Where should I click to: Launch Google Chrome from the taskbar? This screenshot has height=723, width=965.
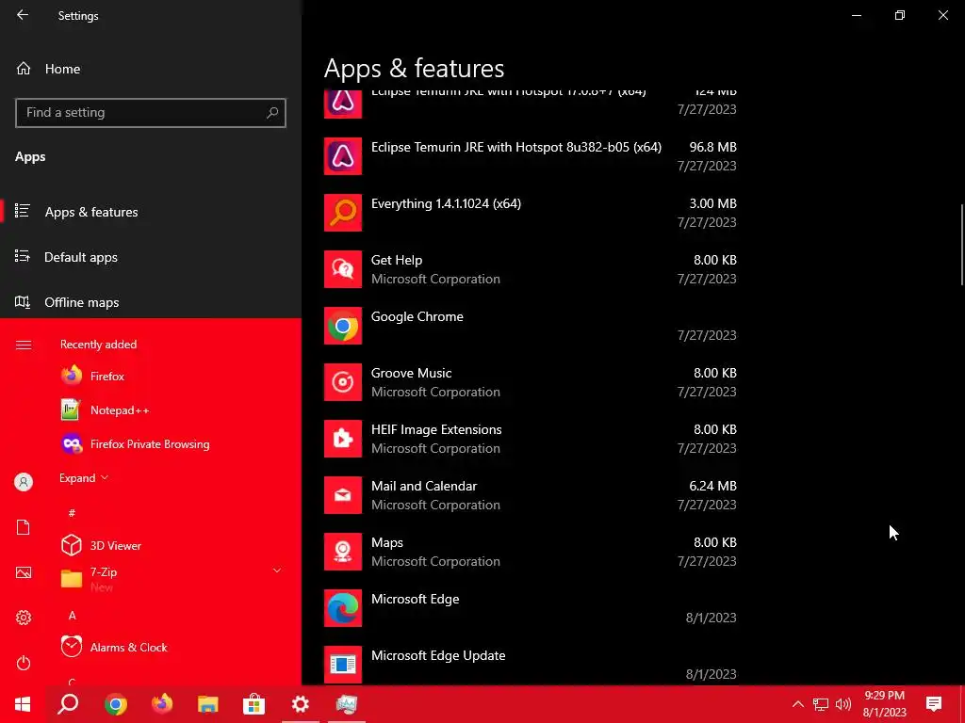[116, 704]
